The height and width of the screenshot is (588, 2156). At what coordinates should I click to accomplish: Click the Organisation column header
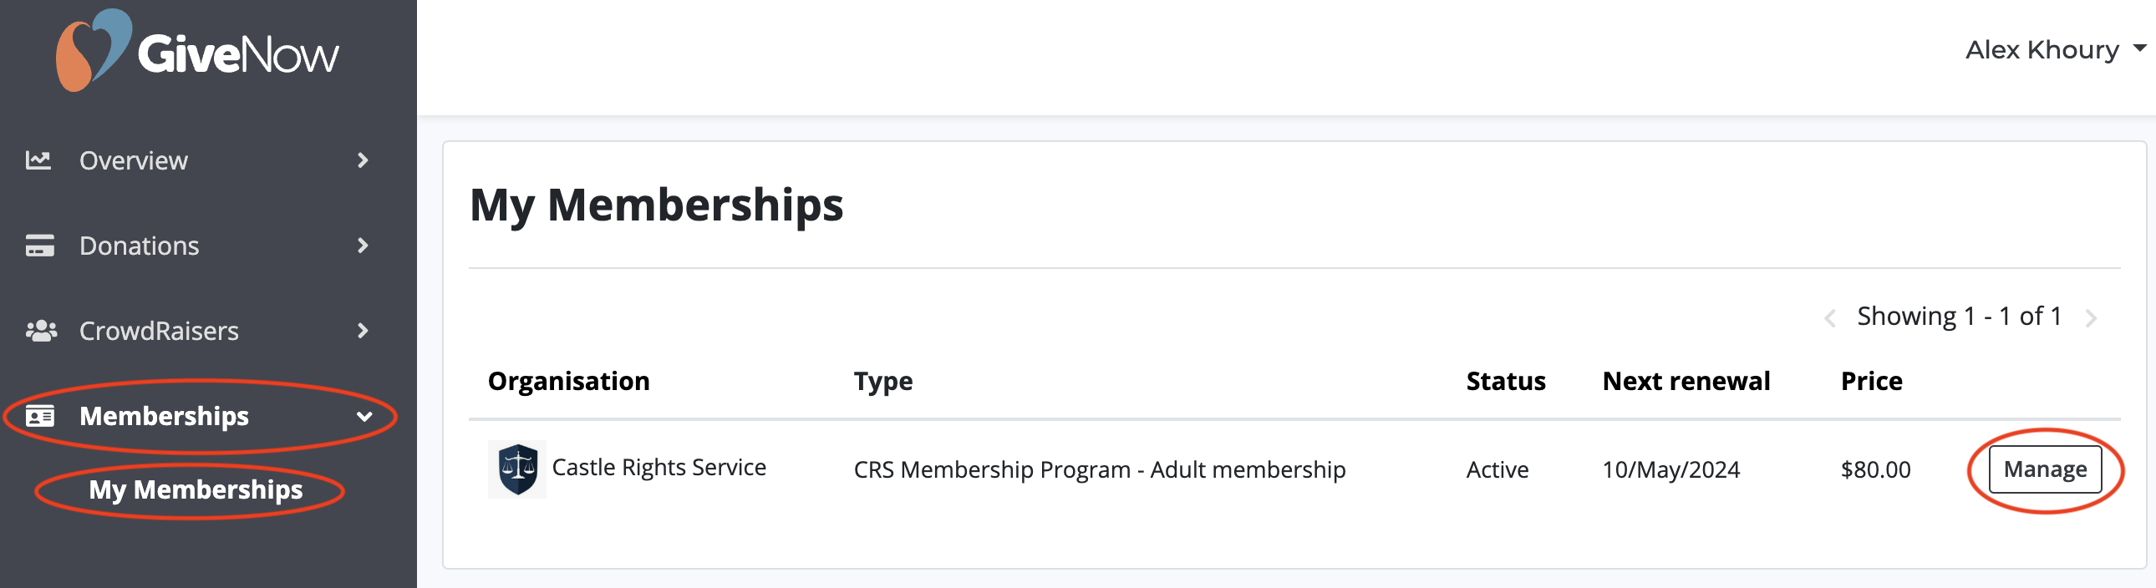pos(568,382)
